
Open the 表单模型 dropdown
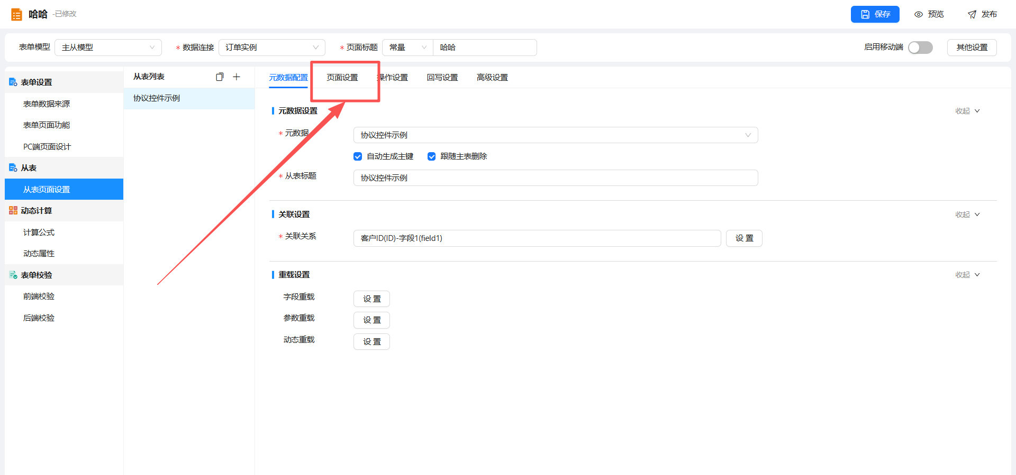[x=108, y=48]
